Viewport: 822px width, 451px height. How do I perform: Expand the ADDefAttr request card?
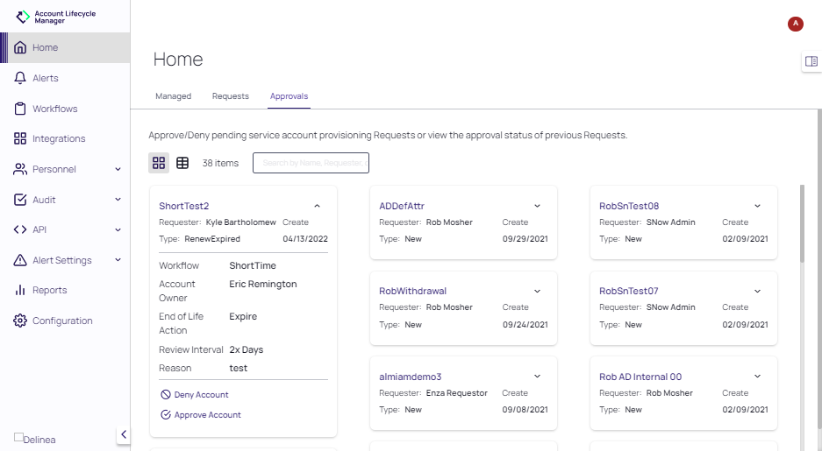click(x=537, y=206)
